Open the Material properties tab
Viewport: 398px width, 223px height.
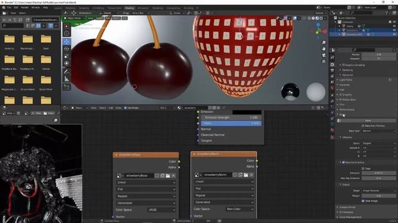pyautogui.click(x=332, y=130)
